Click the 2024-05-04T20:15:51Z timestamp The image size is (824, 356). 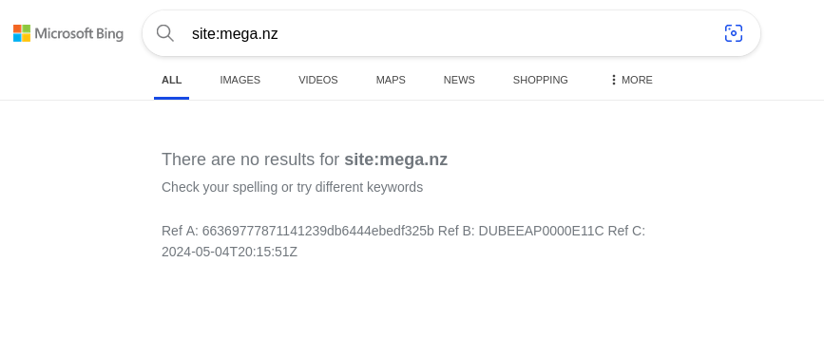click(229, 252)
